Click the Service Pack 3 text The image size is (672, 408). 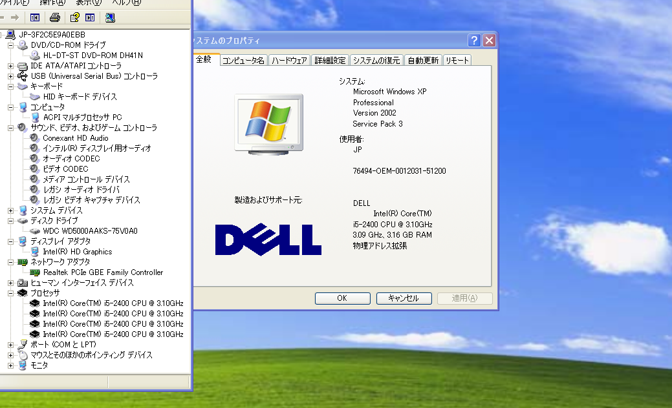point(378,124)
